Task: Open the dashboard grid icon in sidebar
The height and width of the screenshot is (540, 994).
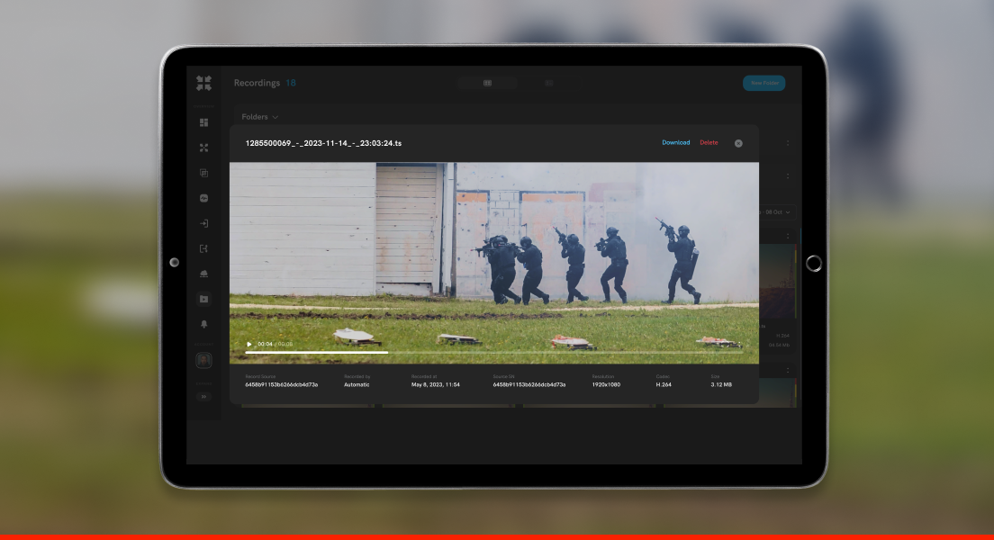Action: point(203,122)
